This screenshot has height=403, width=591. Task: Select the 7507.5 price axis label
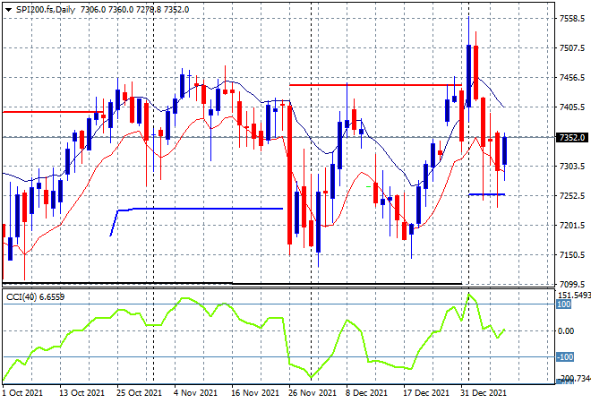572,47
